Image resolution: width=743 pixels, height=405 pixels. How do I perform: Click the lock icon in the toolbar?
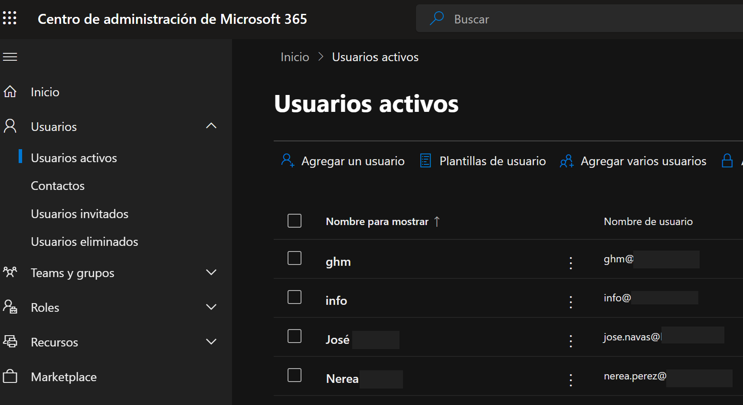click(727, 161)
